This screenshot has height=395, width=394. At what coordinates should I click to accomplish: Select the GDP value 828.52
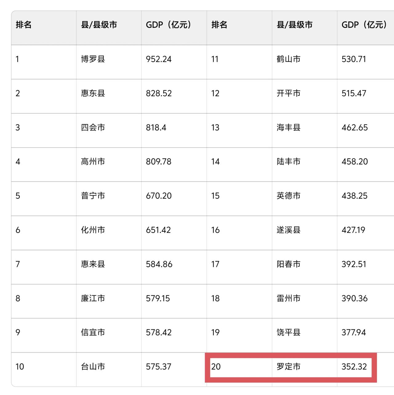click(x=159, y=93)
